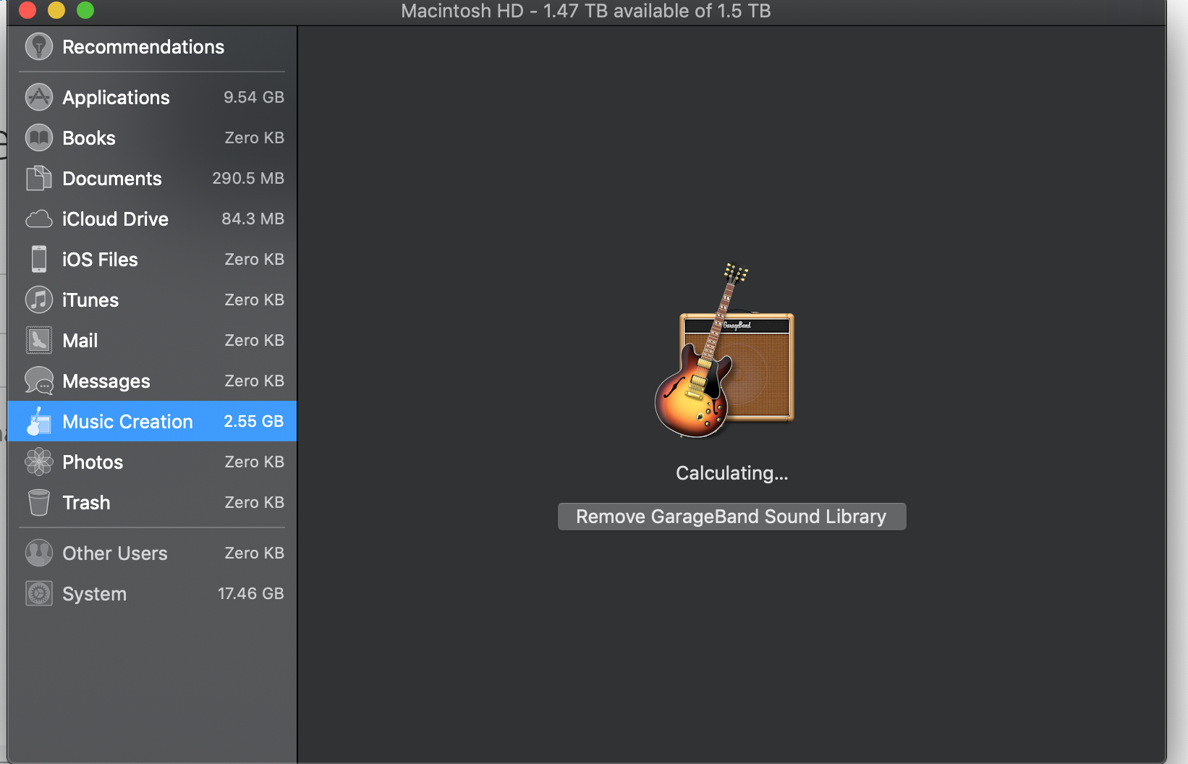Viewport: 1188px width, 764px height.
Task: Select the Mail category
Action: pyautogui.click(x=152, y=341)
